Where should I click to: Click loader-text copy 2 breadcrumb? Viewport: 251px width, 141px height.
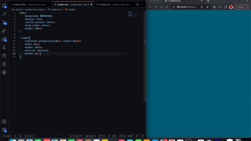click(x=35, y=9)
